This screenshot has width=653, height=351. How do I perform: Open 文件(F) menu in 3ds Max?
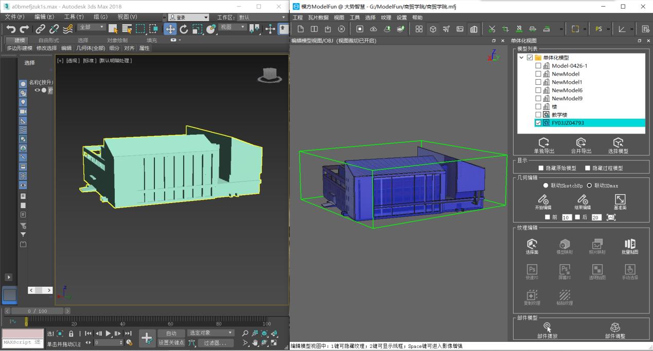pyautogui.click(x=14, y=17)
